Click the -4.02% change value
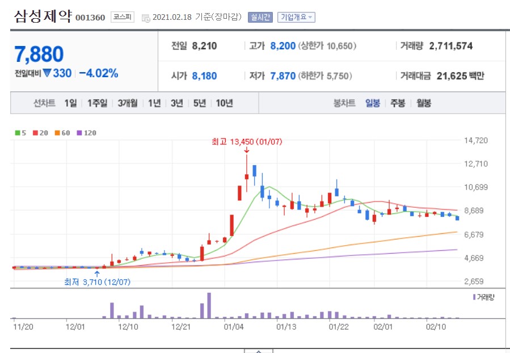The image size is (510, 353). 99,73
